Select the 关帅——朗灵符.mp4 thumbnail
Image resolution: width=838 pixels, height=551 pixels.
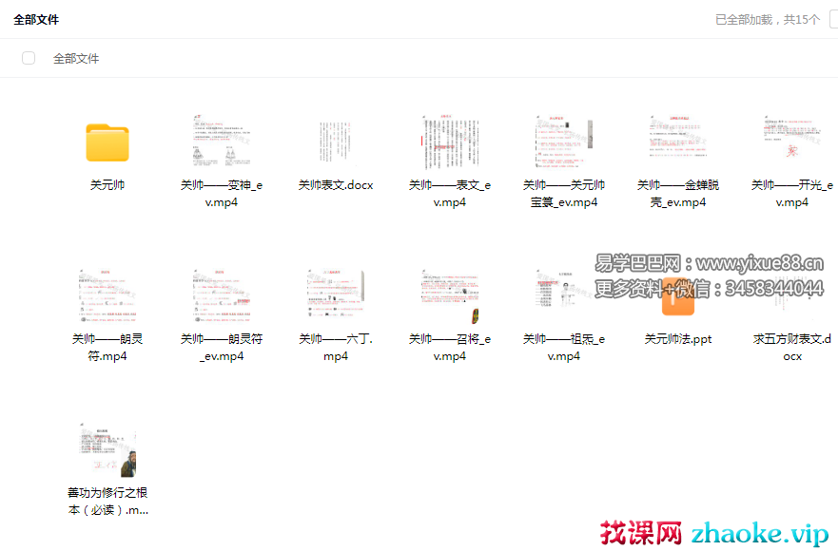click(x=107, y=296)
